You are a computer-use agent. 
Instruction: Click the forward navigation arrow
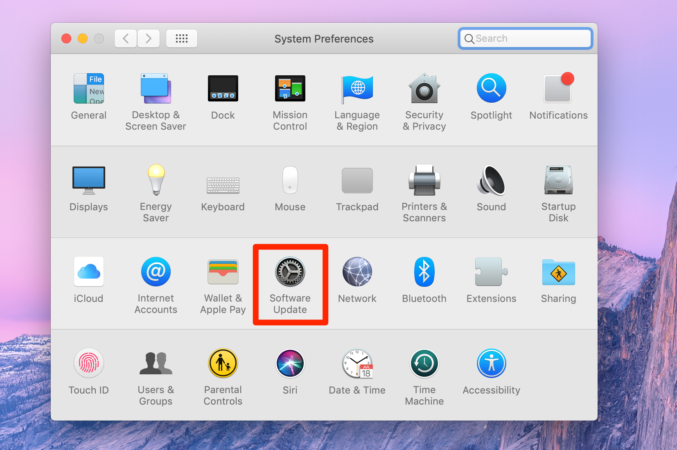148,38
